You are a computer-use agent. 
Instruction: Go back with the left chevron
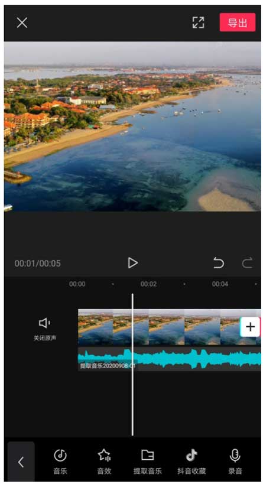click(21, 462)
